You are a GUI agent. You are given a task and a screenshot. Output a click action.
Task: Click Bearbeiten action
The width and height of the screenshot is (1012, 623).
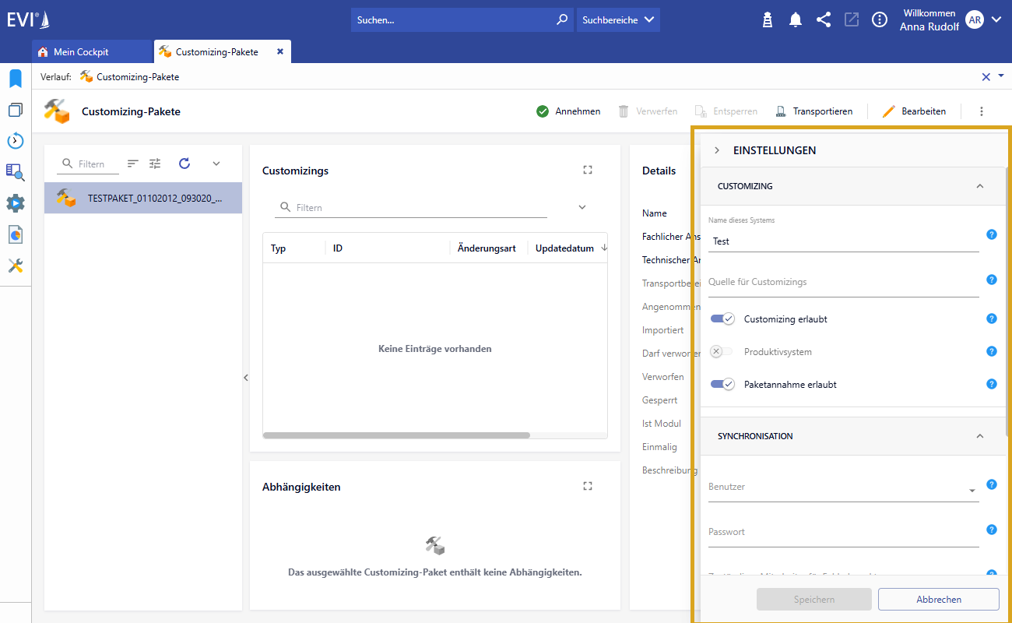[x=914, y=111]
